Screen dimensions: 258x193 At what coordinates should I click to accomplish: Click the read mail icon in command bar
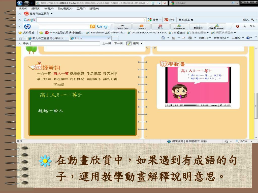click(184, 38)
